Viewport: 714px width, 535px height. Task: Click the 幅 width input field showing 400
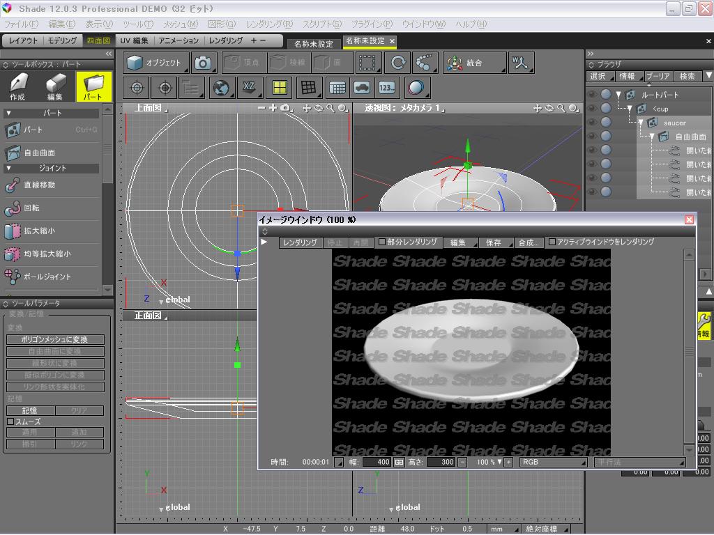click(x=377, y=462)
